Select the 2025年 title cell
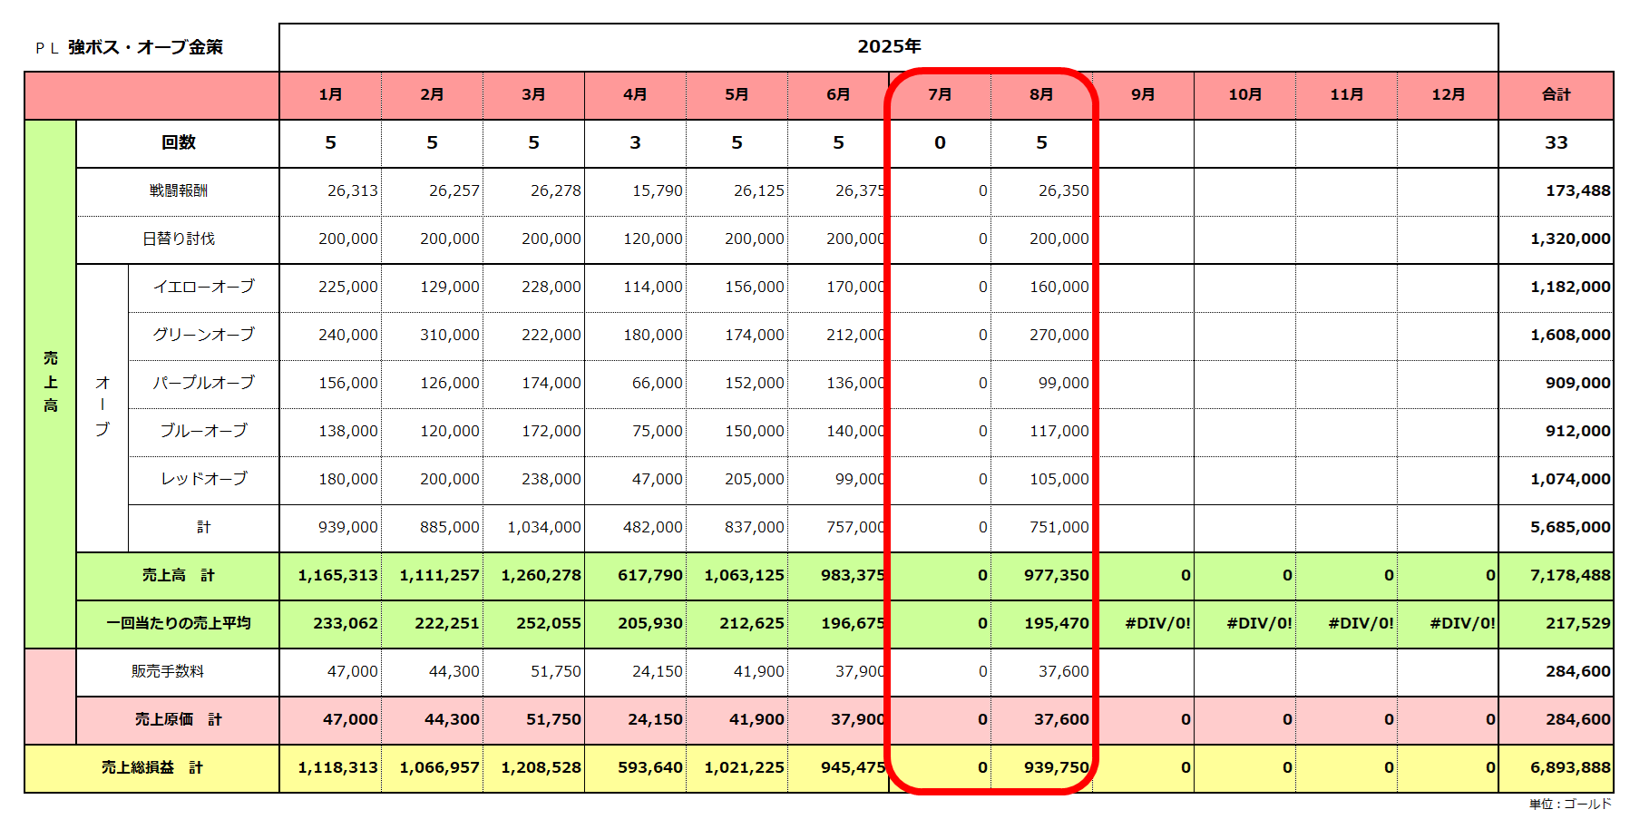This screenshot has height=829, width=1639. coord(888,46)
